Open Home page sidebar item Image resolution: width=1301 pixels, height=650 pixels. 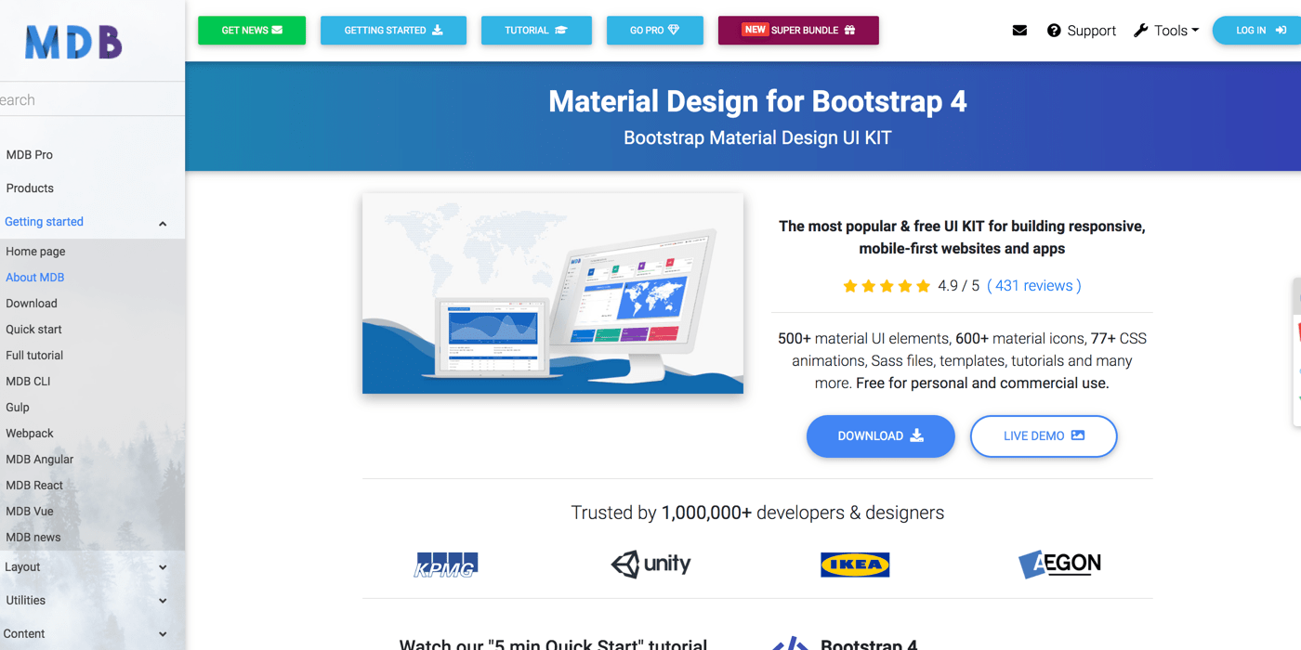tap(35, 252)
